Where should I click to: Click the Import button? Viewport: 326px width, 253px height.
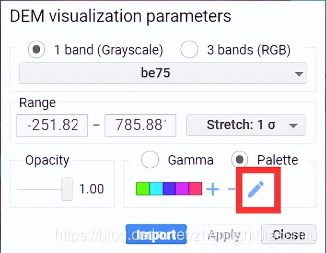(x=156, y=234)
